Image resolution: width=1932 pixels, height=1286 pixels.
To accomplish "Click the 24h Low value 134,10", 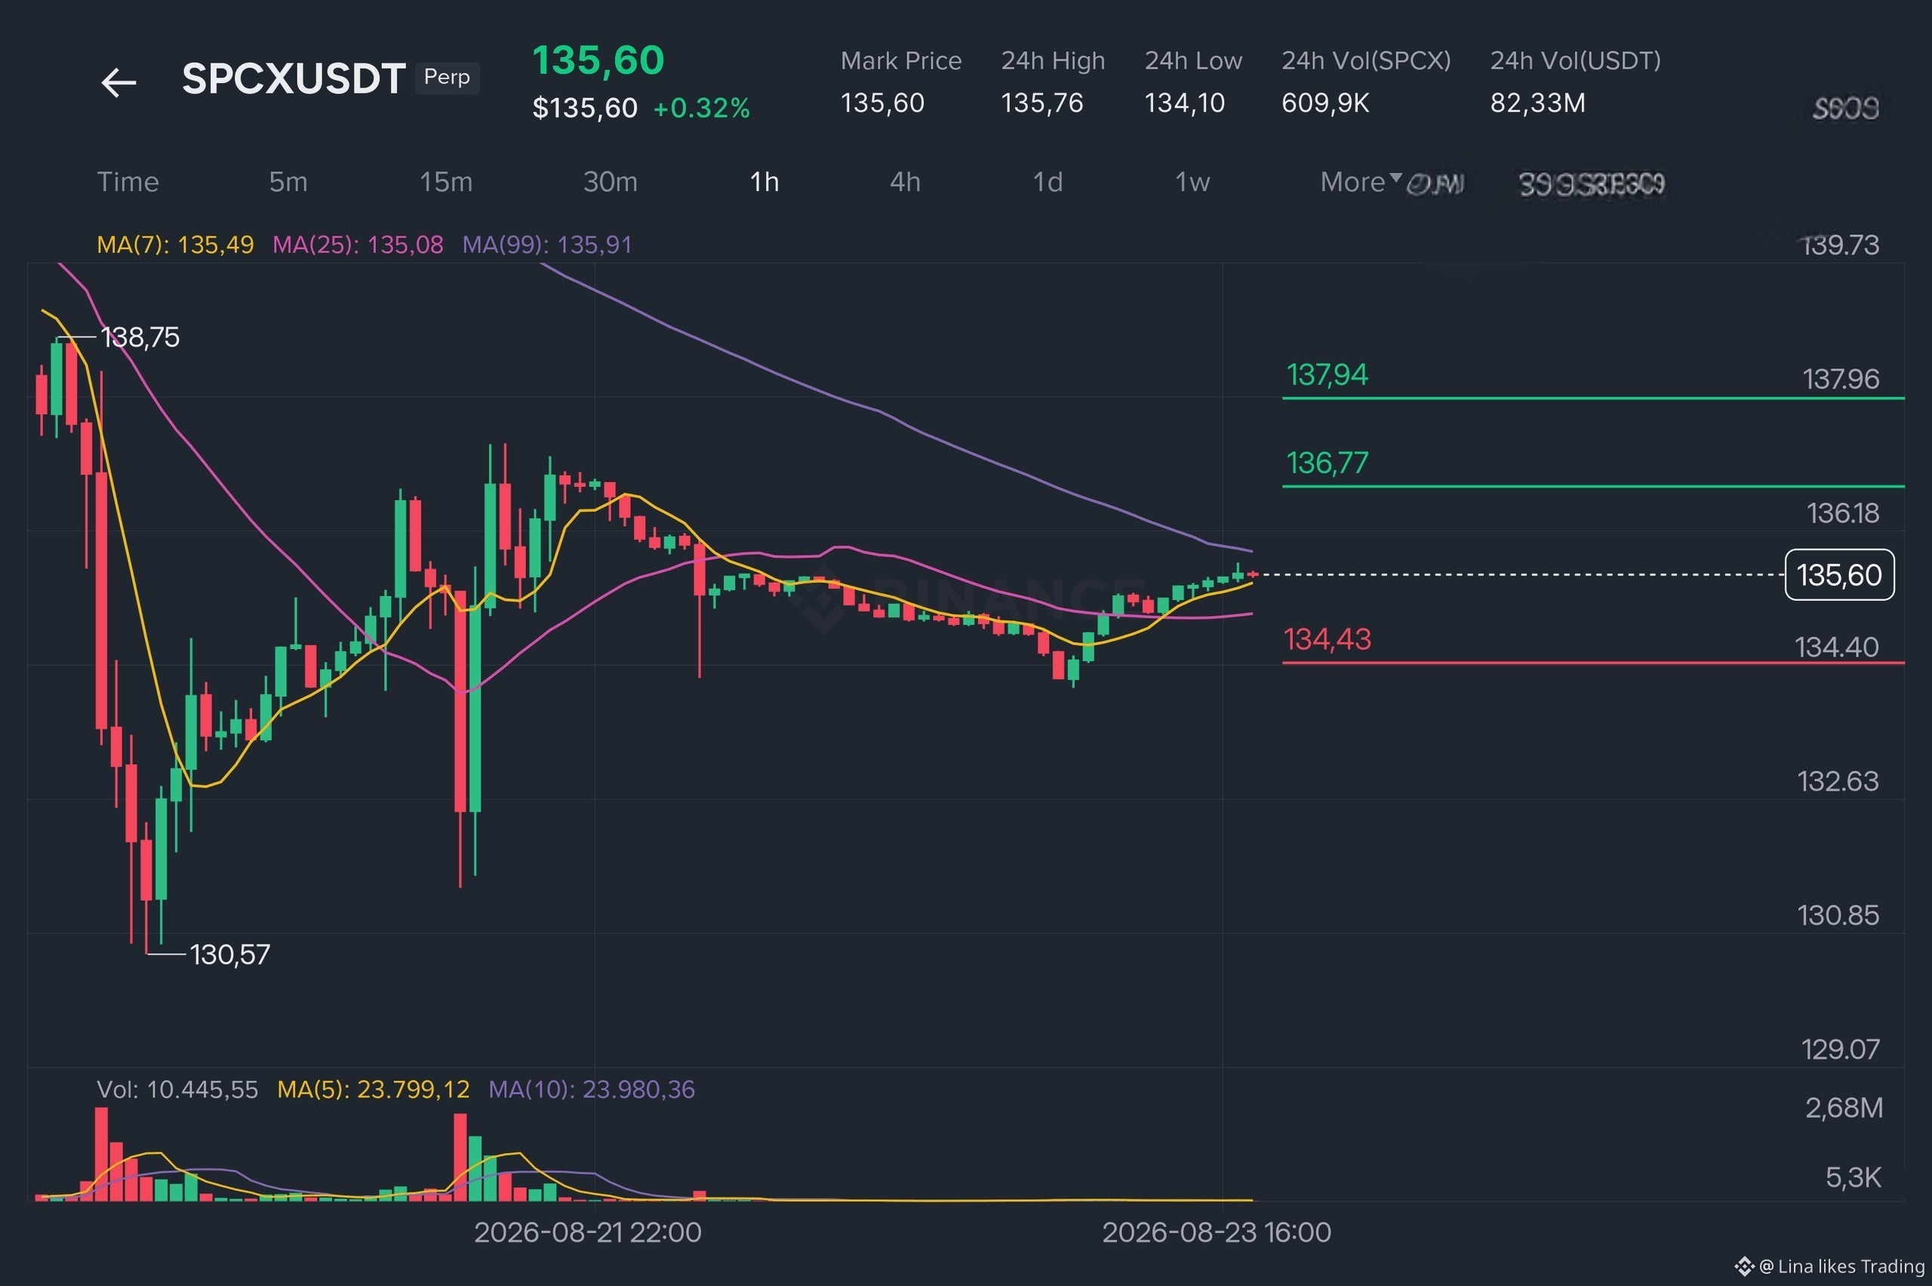I will click(x=1185, y=103).
